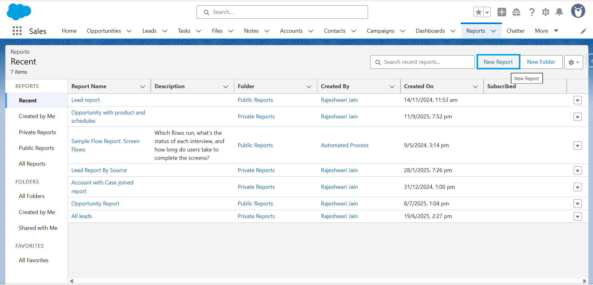Open the Global Actions plus icon
This screenshot has height=285, width=593.
point(501,12)
